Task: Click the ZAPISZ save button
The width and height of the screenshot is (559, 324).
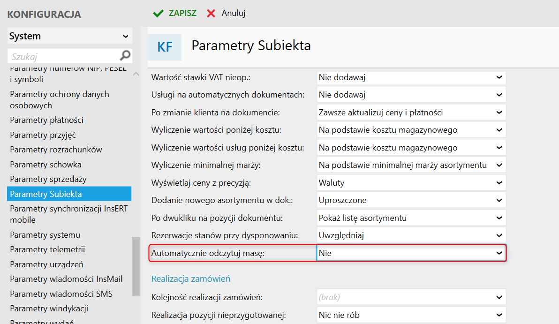Action: tap(182, 13)
